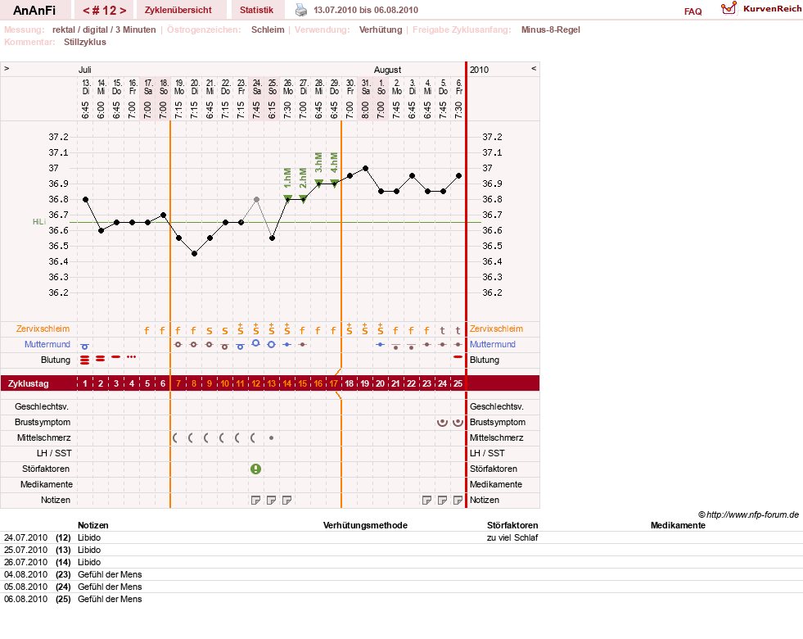Image resolution: width=803 pixels, height=639 pixels.
Task: Click the '26.07.2010 (14) Libido' note row
Action: [x=401, y=562]
